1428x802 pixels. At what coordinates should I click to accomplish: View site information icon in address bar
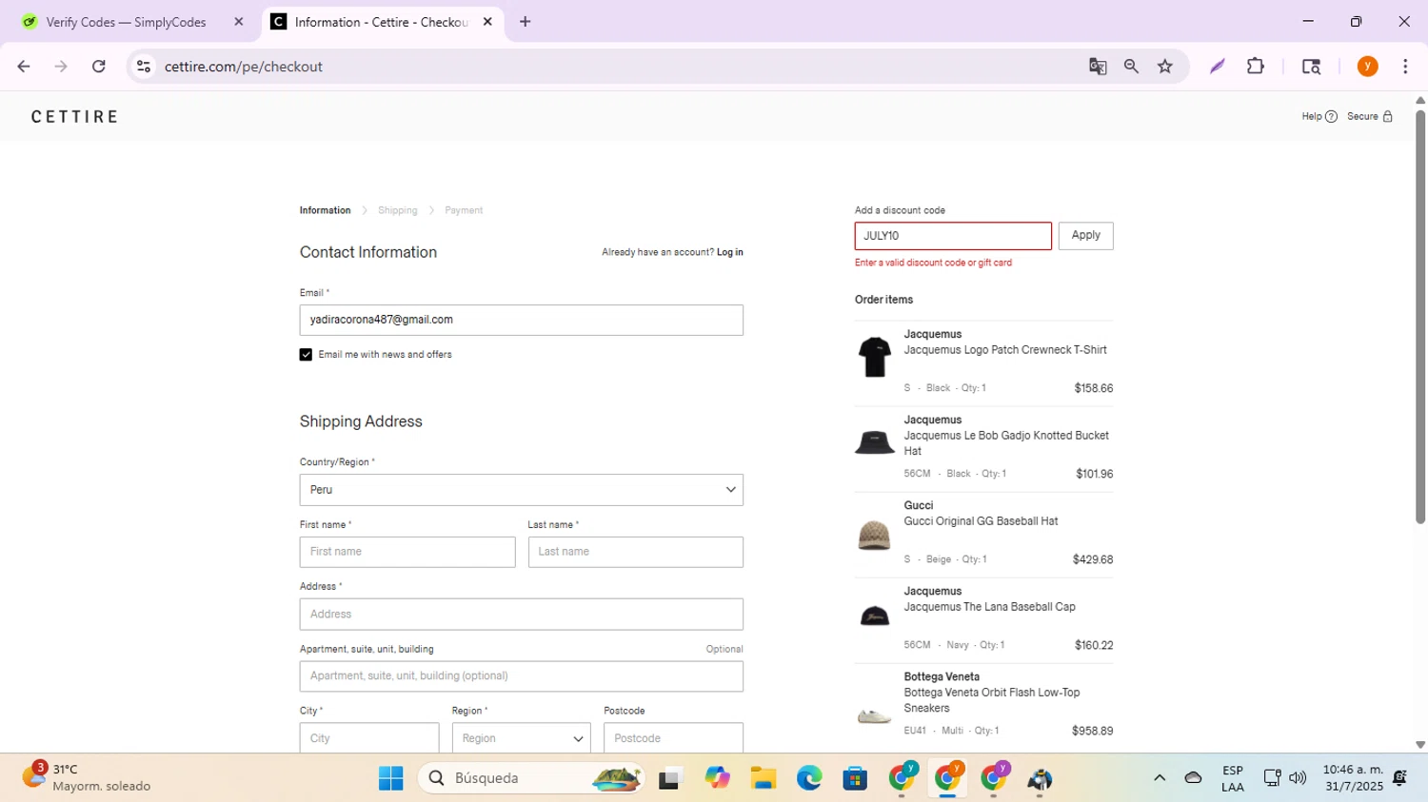144,67
